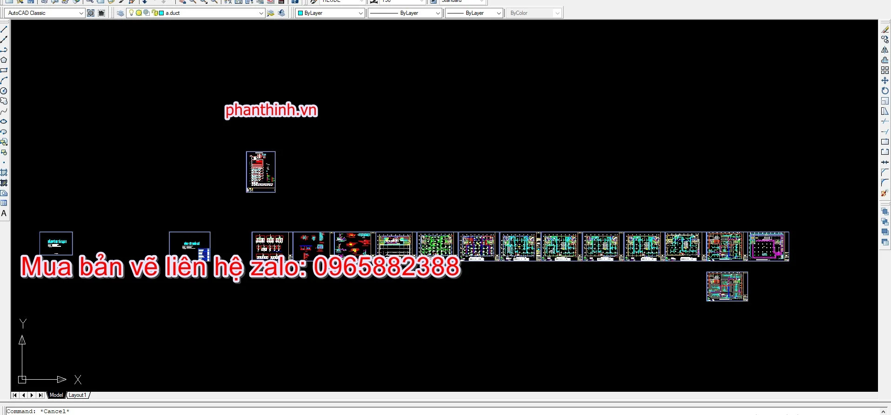Open the Layer Properties Manager
The width and height of the screenshot is (891, 415).
(x=120, y=13)
